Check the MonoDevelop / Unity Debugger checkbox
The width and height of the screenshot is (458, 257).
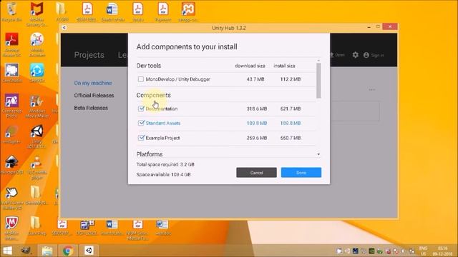[x=141, y=79]
